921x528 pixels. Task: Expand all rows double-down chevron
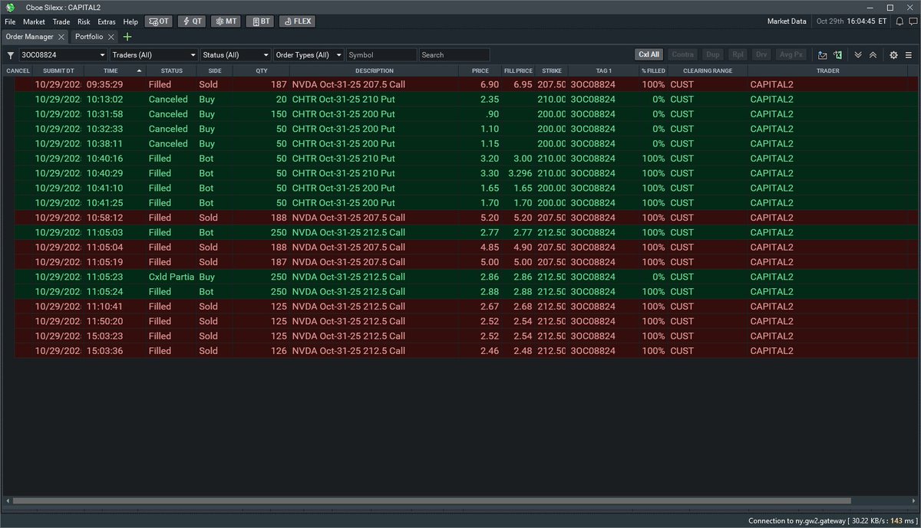point(858,55)
